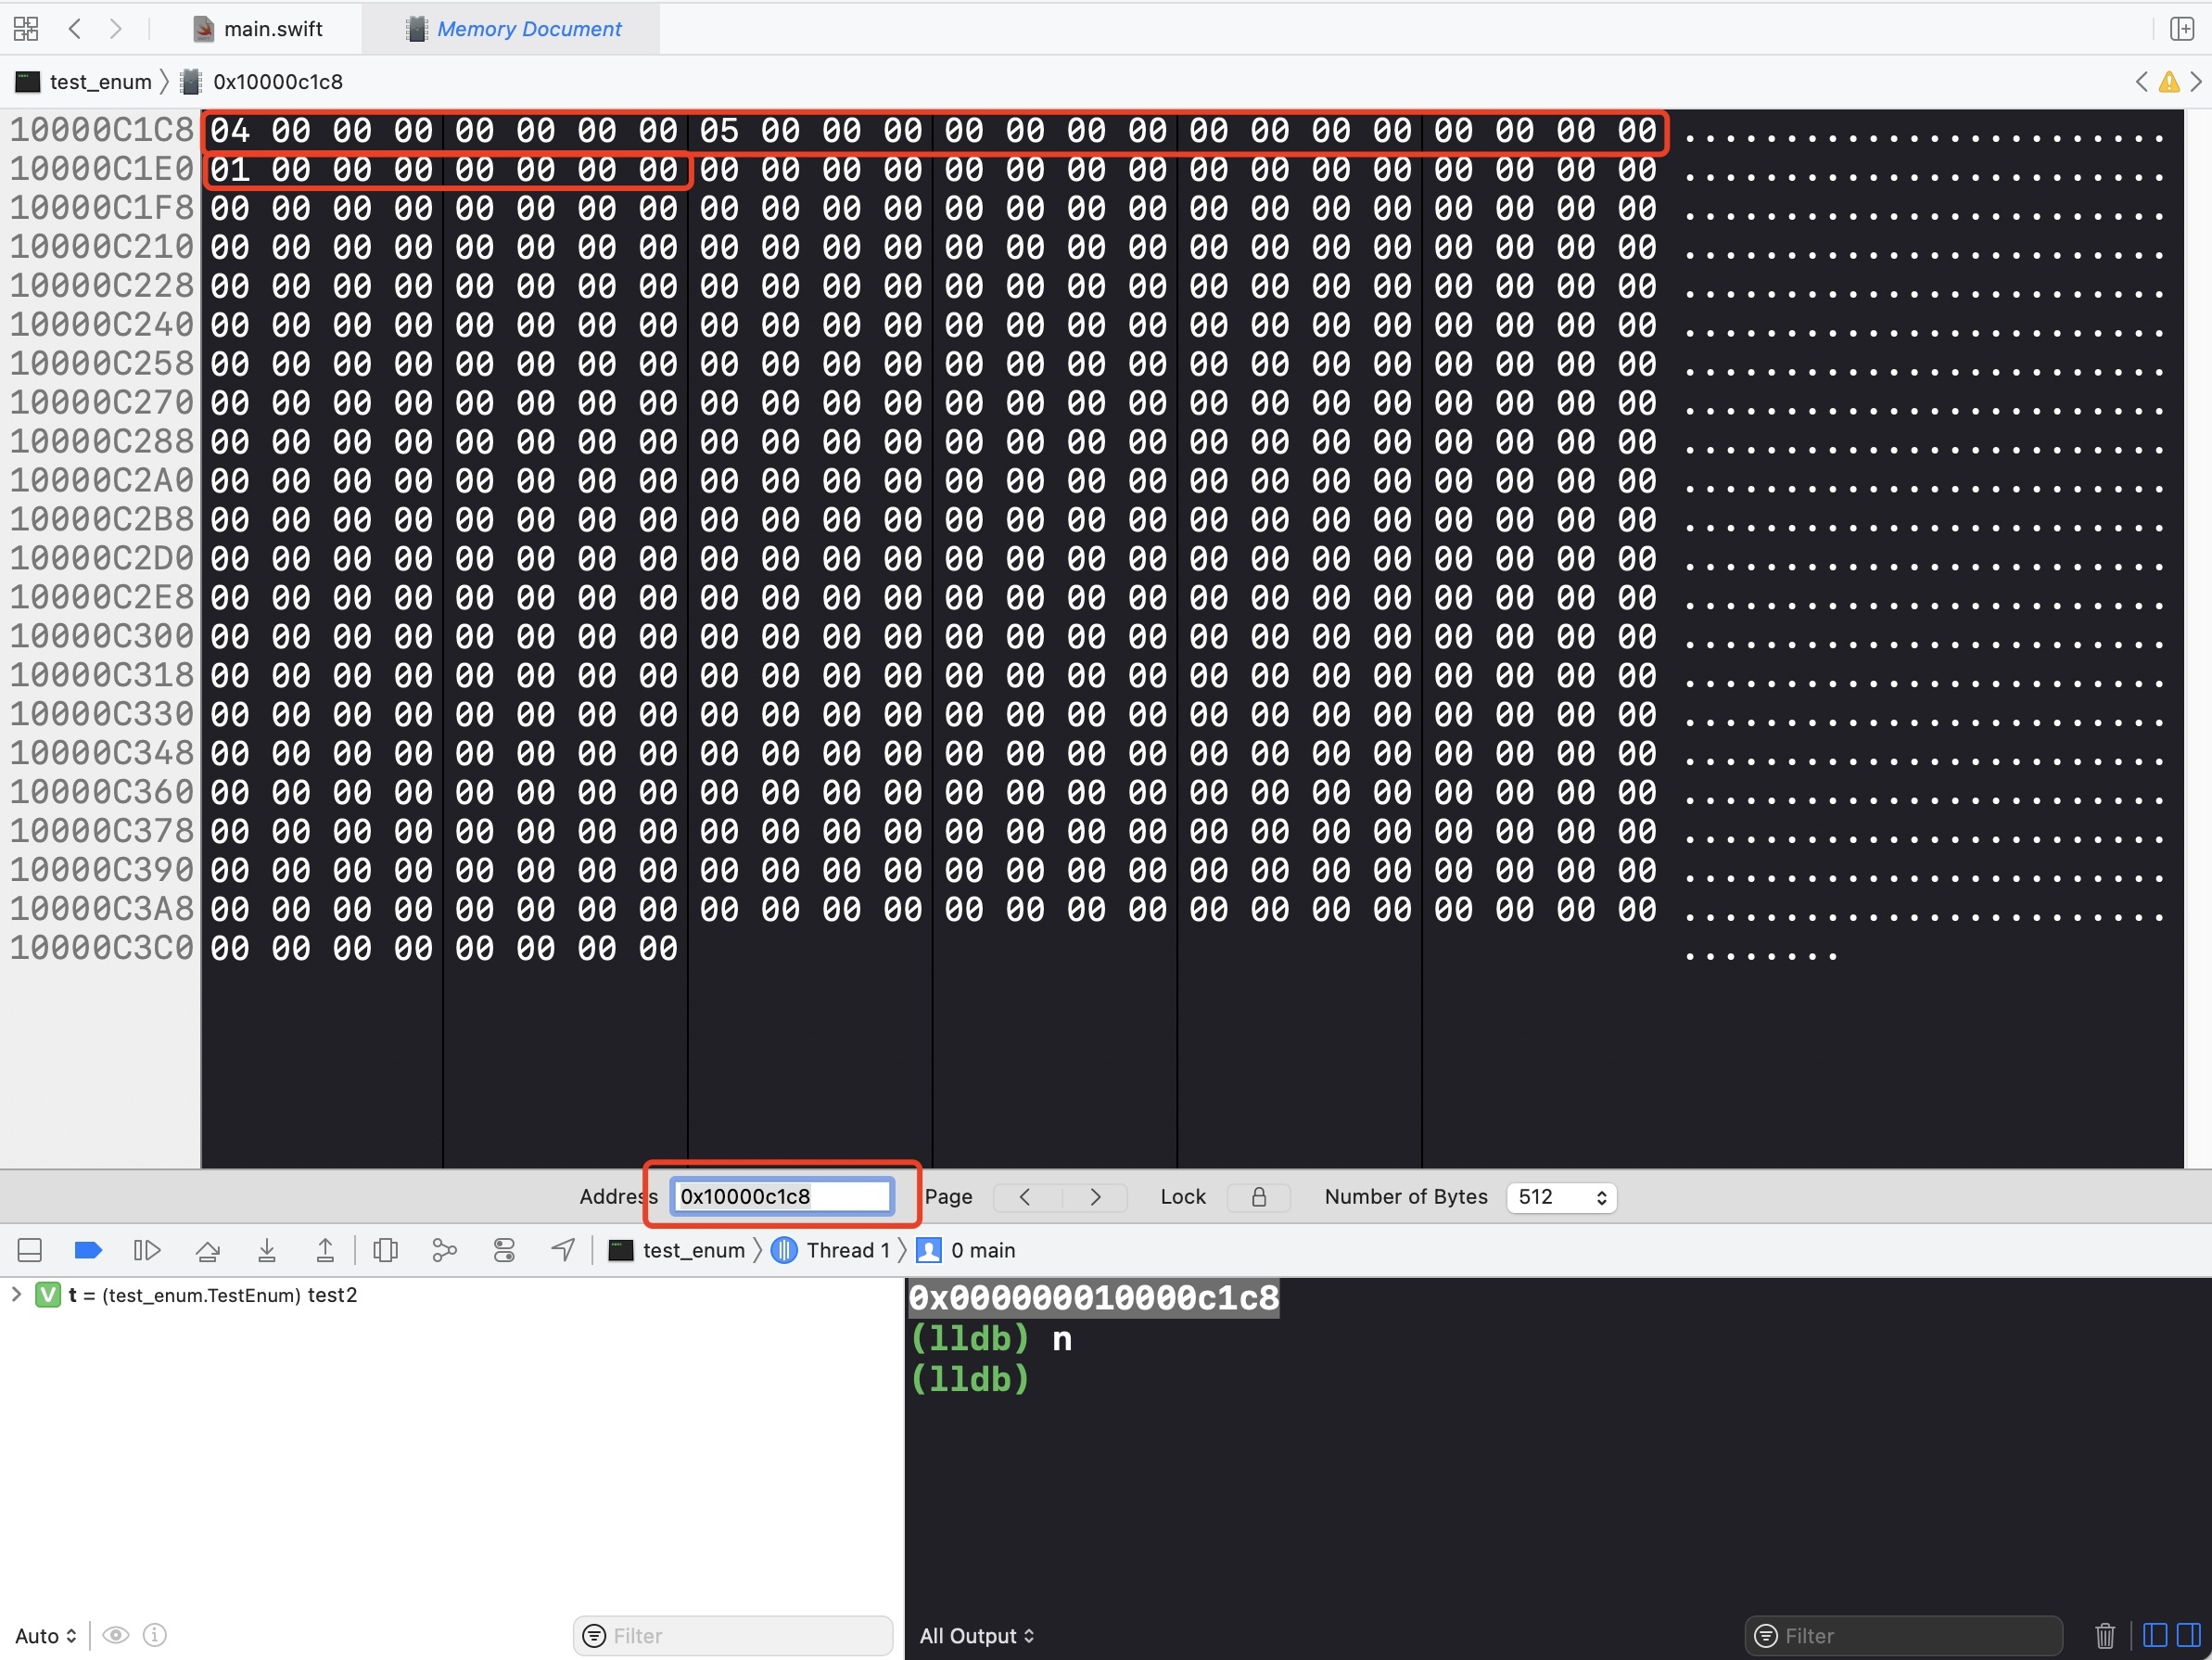This screenshot has width=2212, height=1660.
Task: Toggle Quick Look eye for the variable
Action: [x=116, y=1635]
